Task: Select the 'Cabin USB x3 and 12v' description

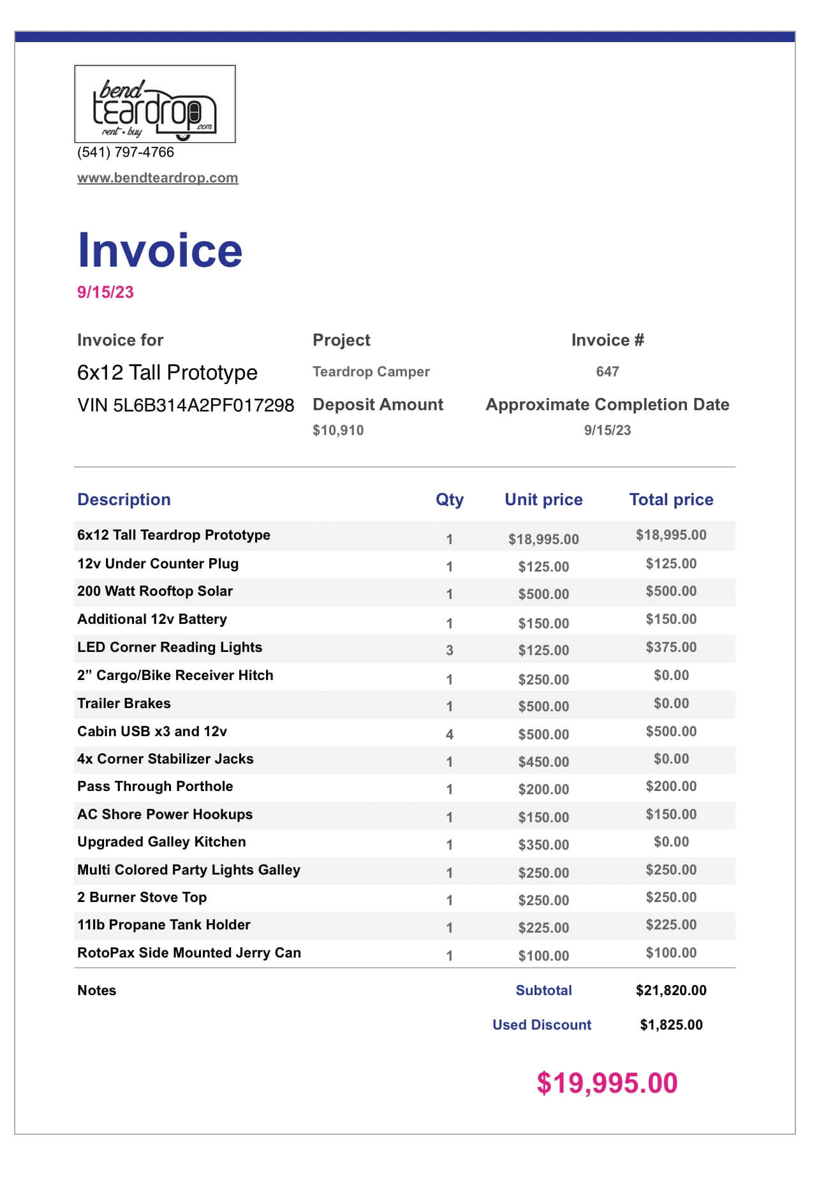Action: click(152, 732)
